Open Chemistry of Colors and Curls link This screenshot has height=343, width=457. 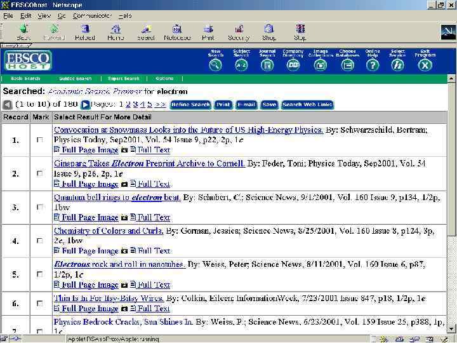tap(109, 231)
